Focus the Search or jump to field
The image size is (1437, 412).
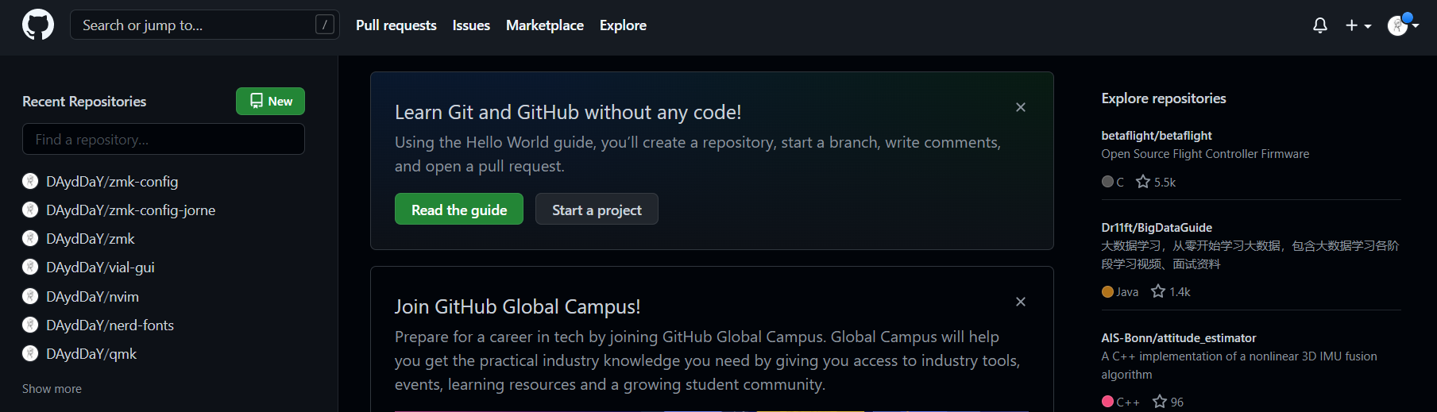205,25
